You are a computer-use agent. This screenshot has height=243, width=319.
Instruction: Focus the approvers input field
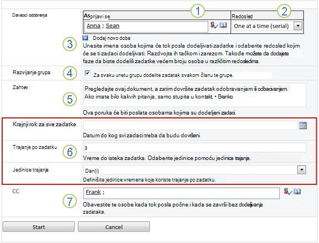pos(146,27)
